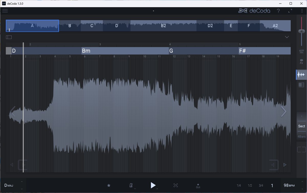This screenshot has width=307, height=193.
Task: Click the star favorite icon
Action: [x=109, y=185]
